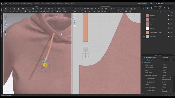Click the cloud connect icon near username
175x98 pixels.
coord(151,4)
